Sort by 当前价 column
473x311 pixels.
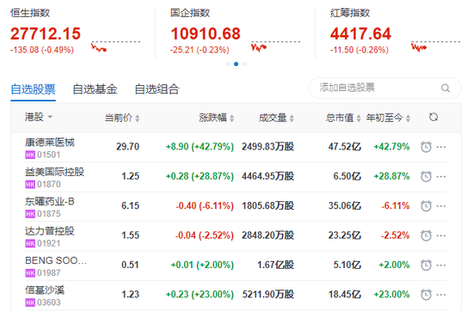click(x=122, y=118)
